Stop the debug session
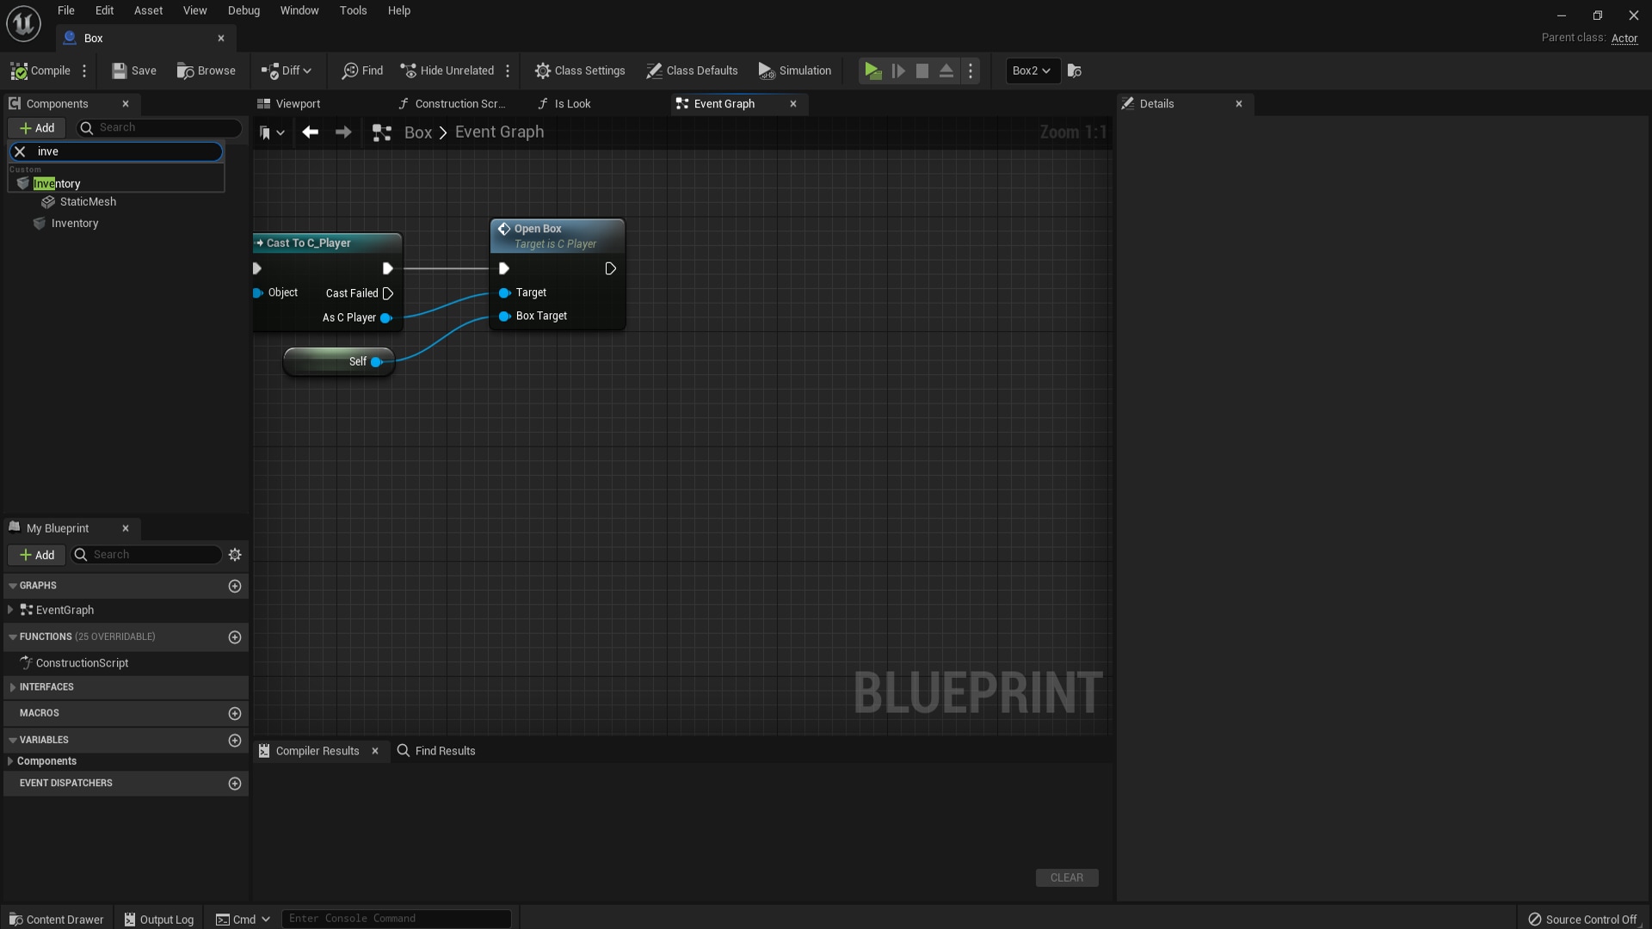Viewport: 1652px width, 929px height. coord(922,71)
